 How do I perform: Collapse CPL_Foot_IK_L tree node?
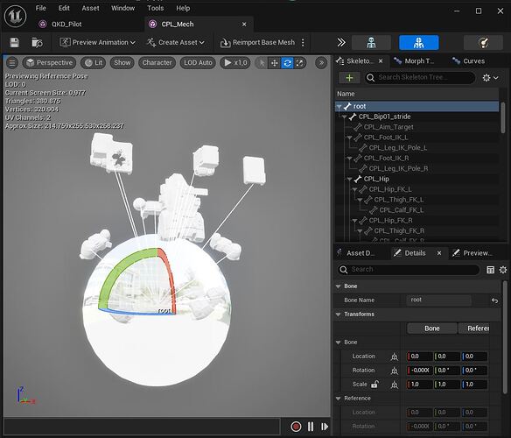tap(350, 138)
